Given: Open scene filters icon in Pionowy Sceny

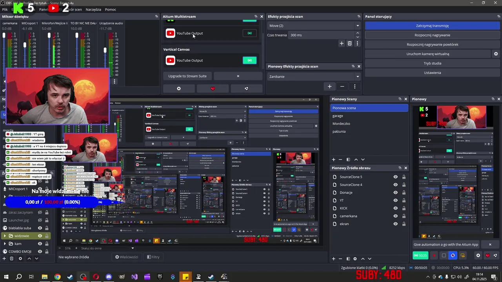Looking at the screenshot, I should pyautogui.click(x=348, y=160).
